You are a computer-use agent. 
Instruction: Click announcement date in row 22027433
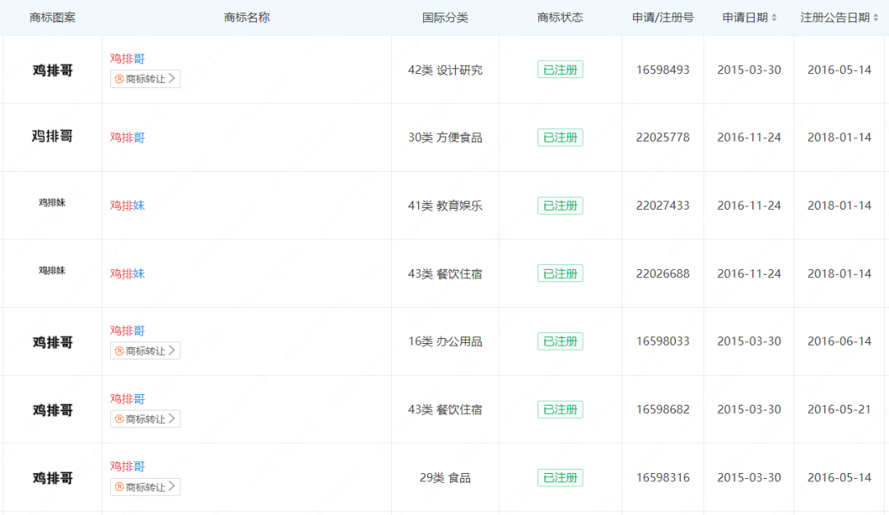tap(839, 205)
